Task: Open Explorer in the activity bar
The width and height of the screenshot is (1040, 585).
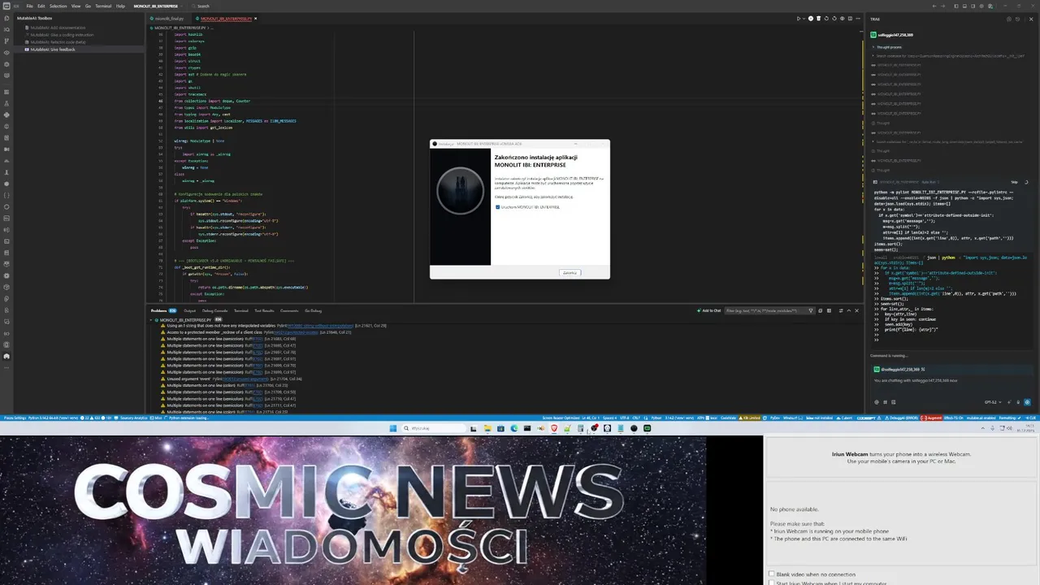Action: click(7, 18)
